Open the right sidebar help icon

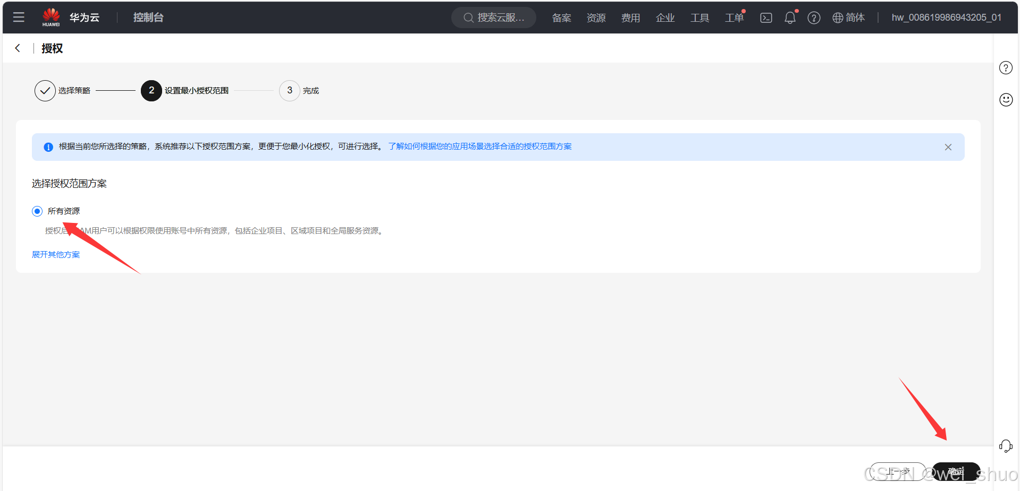point(1006,68)
